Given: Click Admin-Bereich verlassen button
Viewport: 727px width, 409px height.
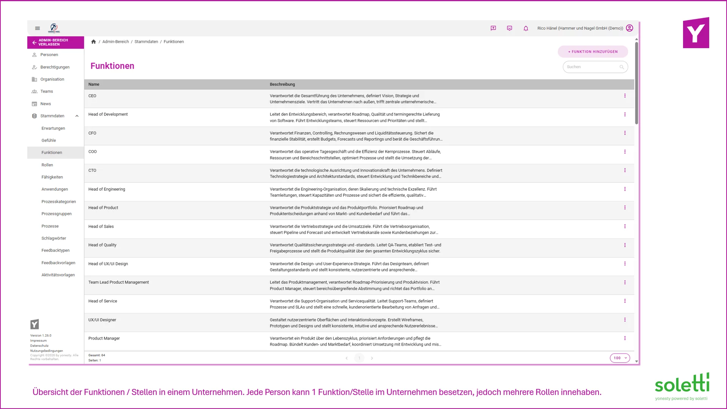Looking at the screenshot, I should [56, 42].
